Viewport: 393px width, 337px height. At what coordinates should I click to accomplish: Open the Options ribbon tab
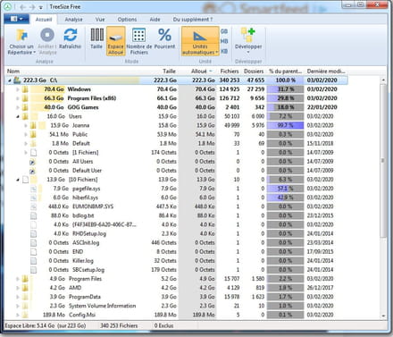(x=127, y=20)
